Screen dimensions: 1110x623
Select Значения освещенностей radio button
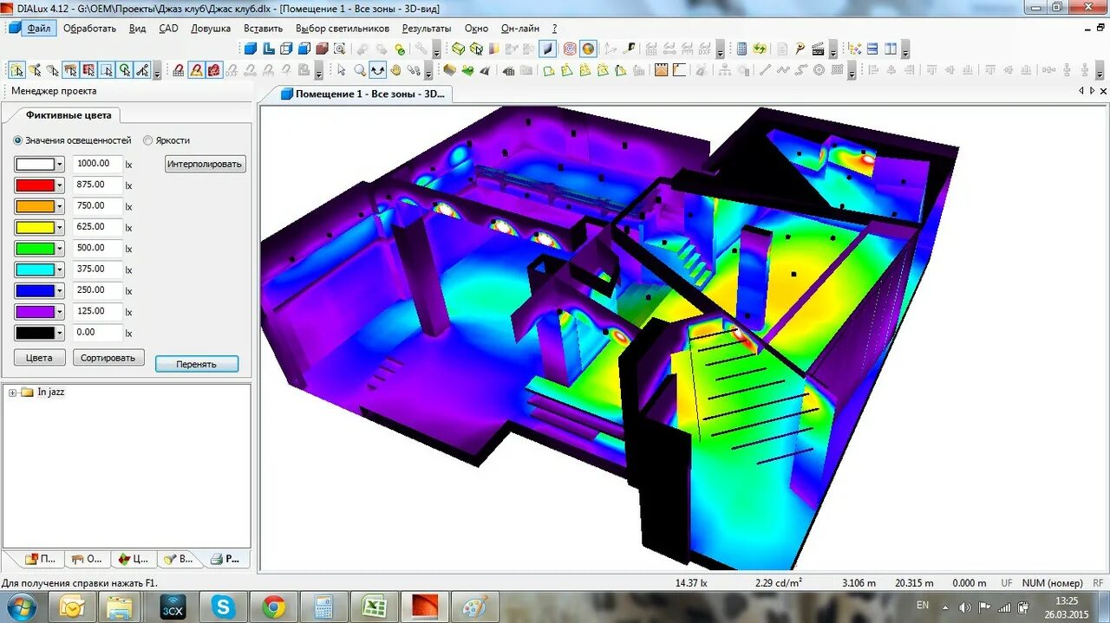click(18, 140)
